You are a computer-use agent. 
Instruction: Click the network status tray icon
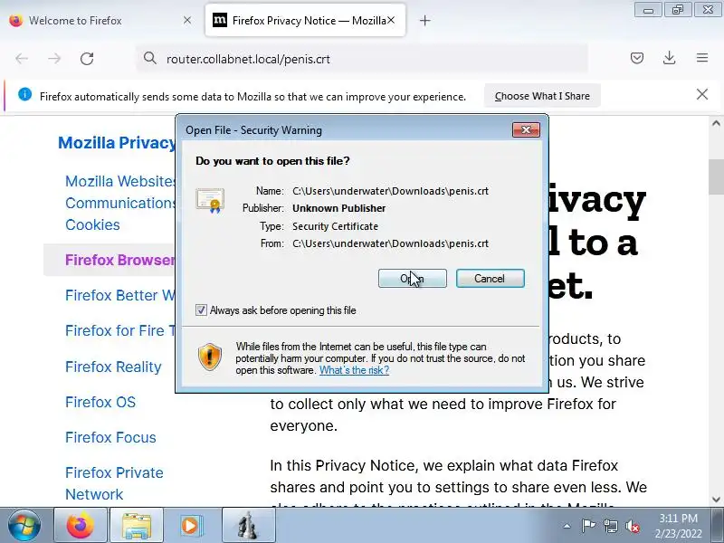click(x=611, y=526)
